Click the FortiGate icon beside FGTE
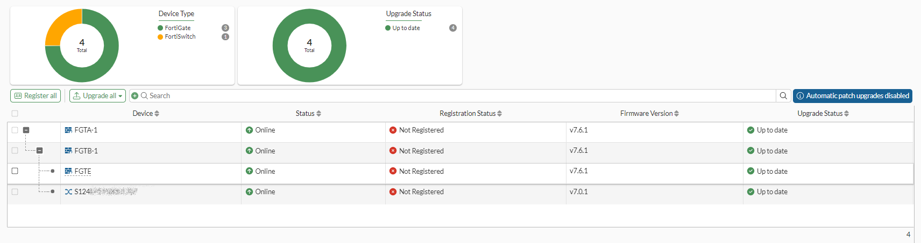This screenshot has width=921, height=243. 68,172
